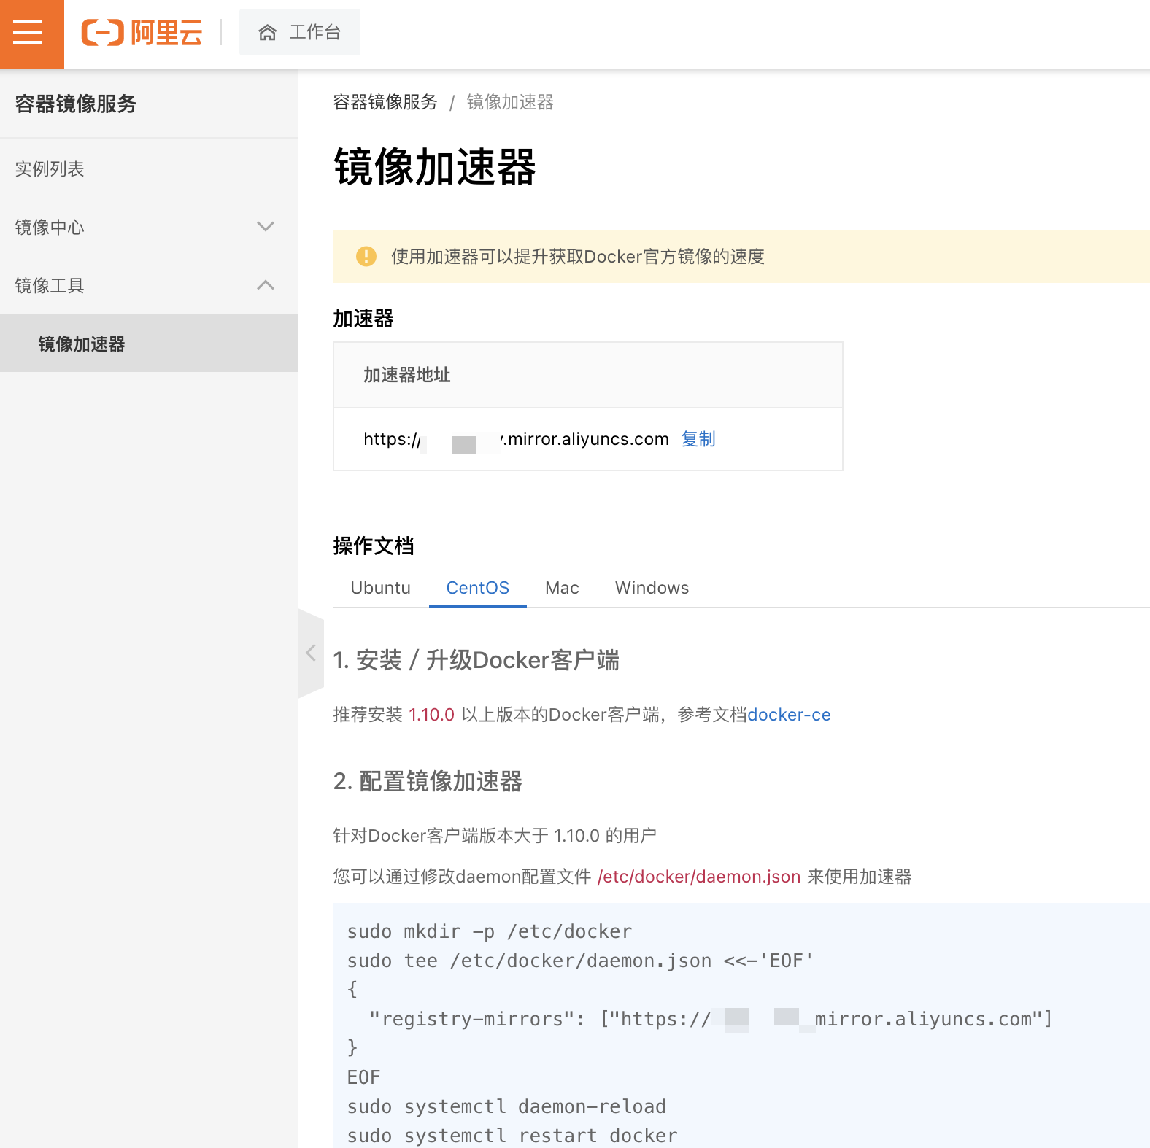Viewport: 1150px width, 1148px height.
Task: Collapse the left sidebar with arrow handle
Action: 311,653
